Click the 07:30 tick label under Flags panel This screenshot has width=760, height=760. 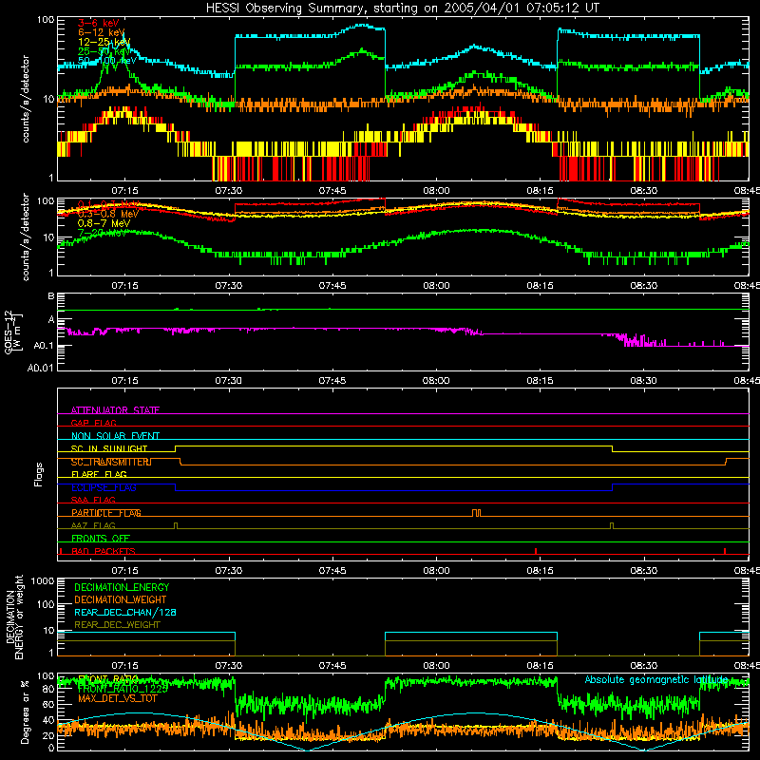[x=228, y=571]
